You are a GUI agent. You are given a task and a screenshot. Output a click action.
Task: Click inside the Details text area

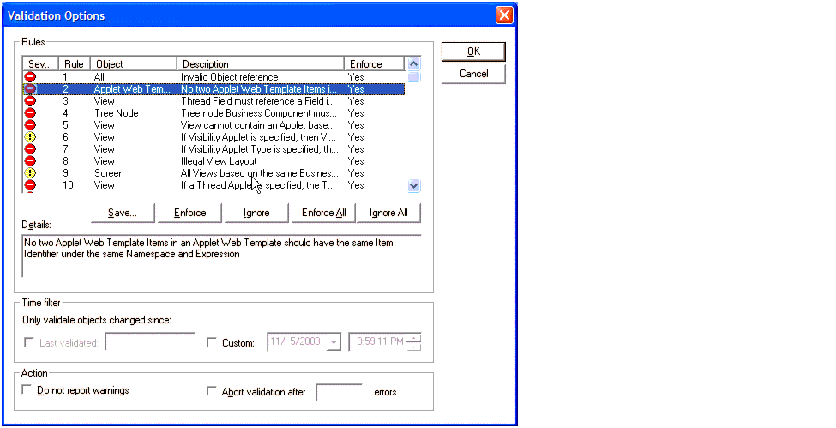click(x=221, y=256)
